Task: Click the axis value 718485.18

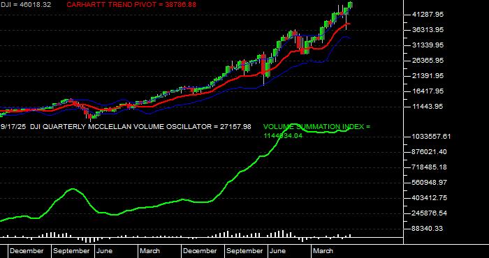Action: [429, 167]
